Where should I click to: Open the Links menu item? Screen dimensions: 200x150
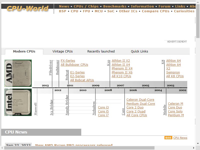180,6
